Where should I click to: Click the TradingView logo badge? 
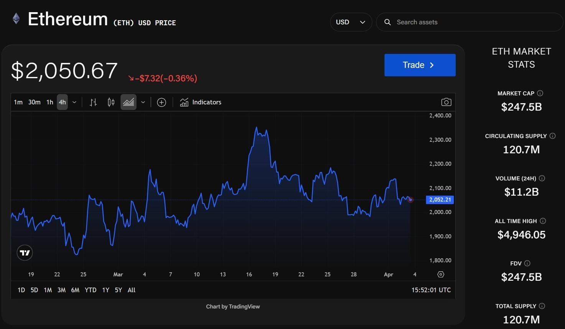(x=25, y=252)
